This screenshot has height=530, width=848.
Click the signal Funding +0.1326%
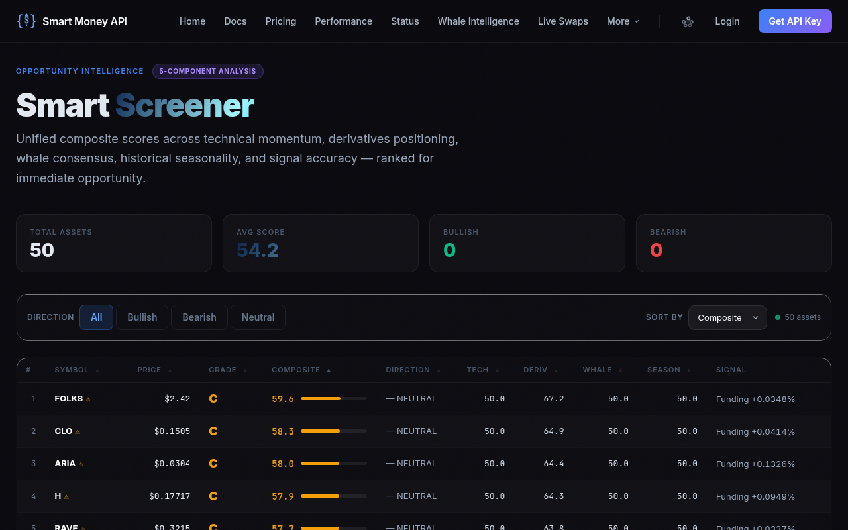[x=755, y=464]
